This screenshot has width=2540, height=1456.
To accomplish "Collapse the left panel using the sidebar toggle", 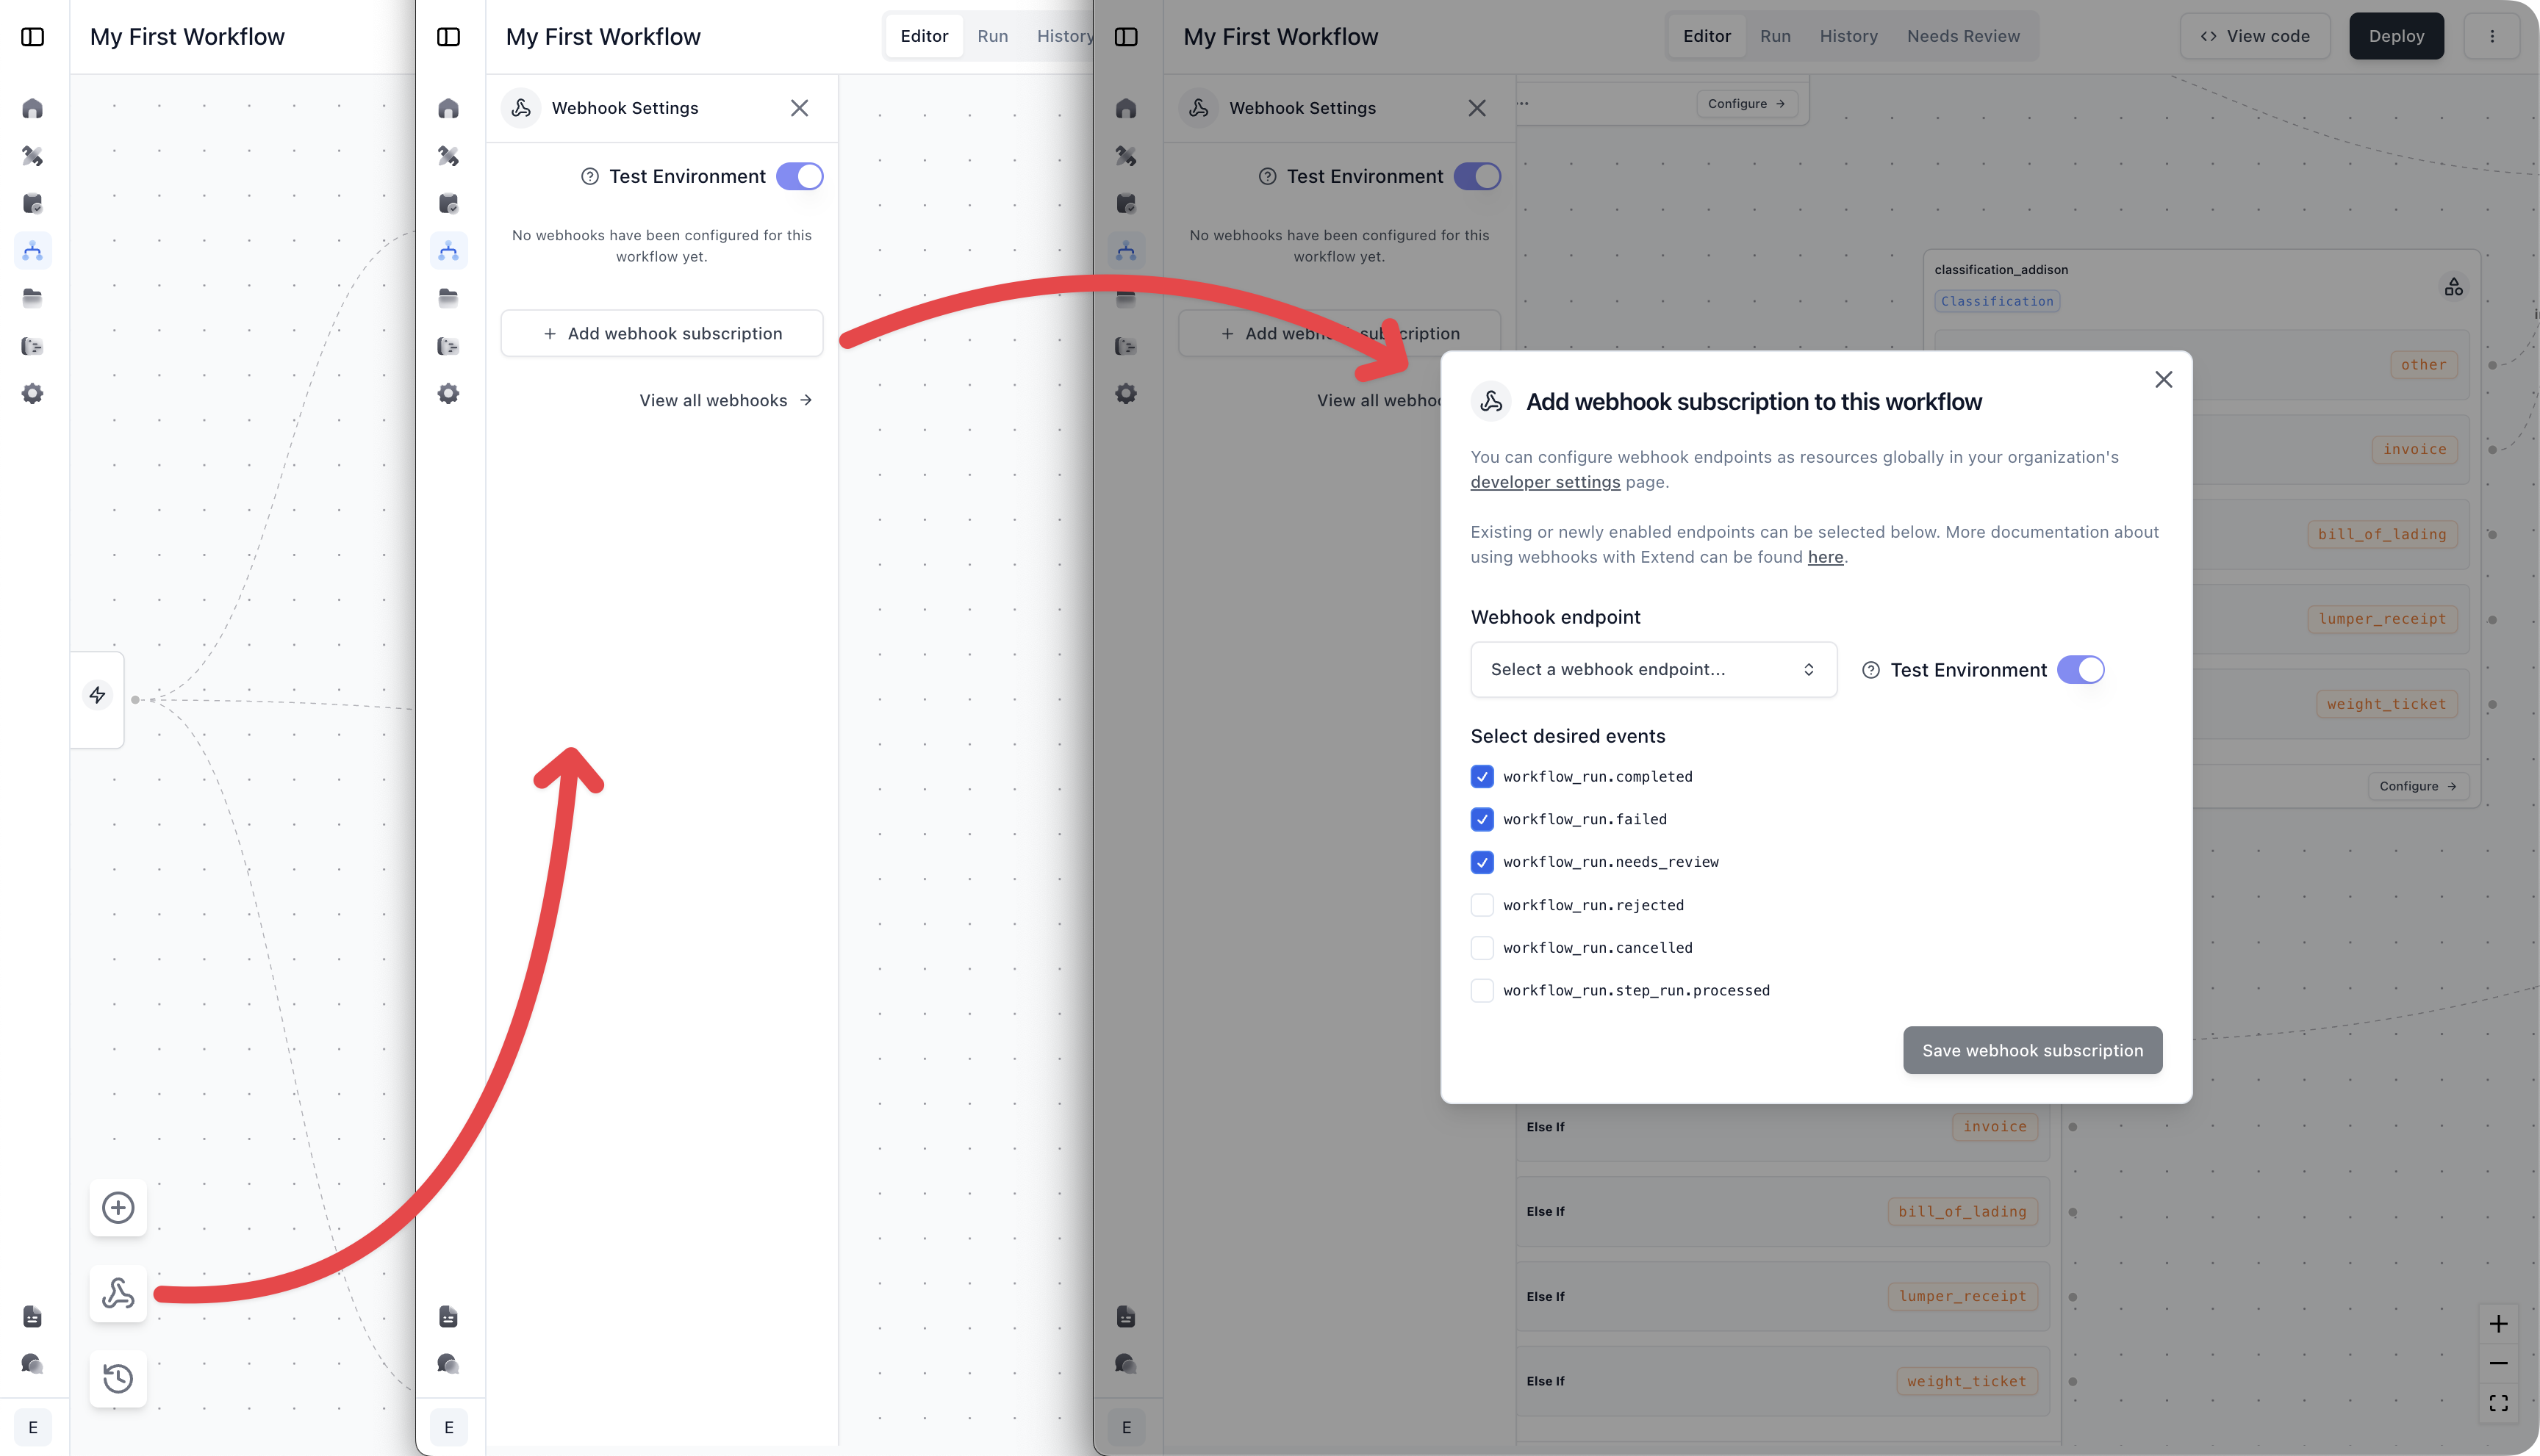I will click(33, 36).
